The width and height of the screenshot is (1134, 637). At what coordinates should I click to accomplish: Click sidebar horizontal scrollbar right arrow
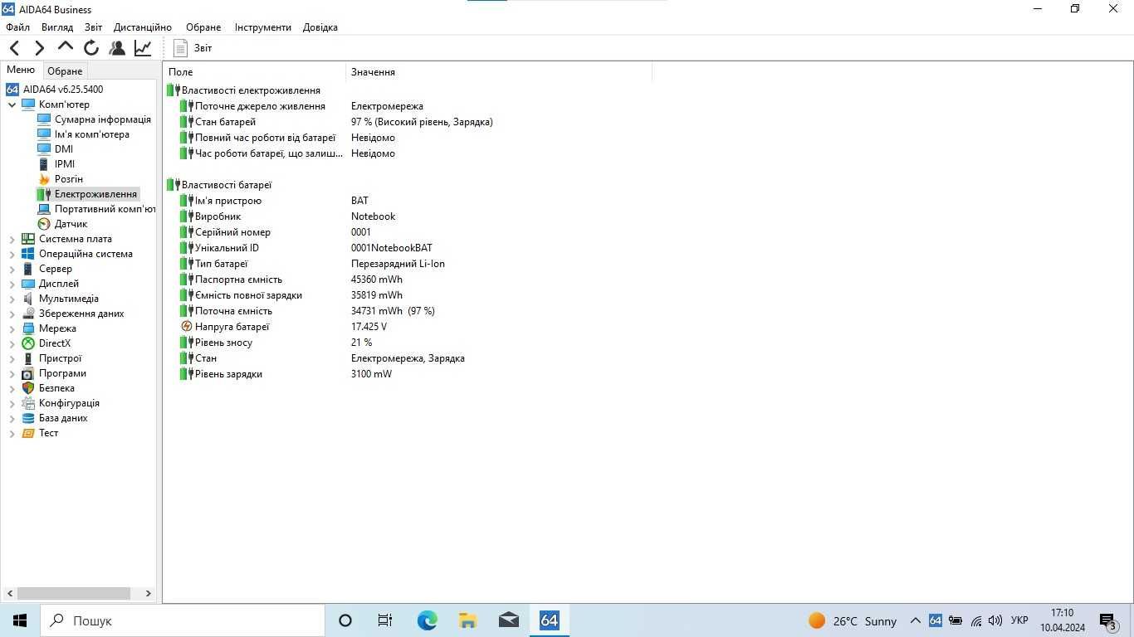pyautogui.click(x=149, y=593)
